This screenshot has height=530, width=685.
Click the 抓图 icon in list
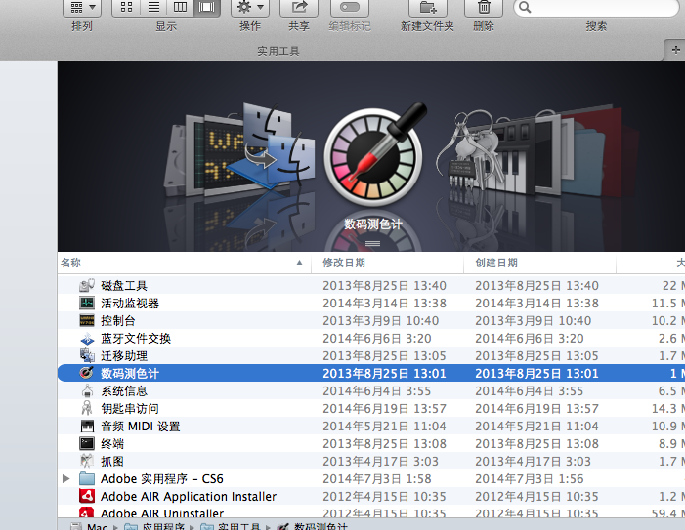[x=87, y=461]
